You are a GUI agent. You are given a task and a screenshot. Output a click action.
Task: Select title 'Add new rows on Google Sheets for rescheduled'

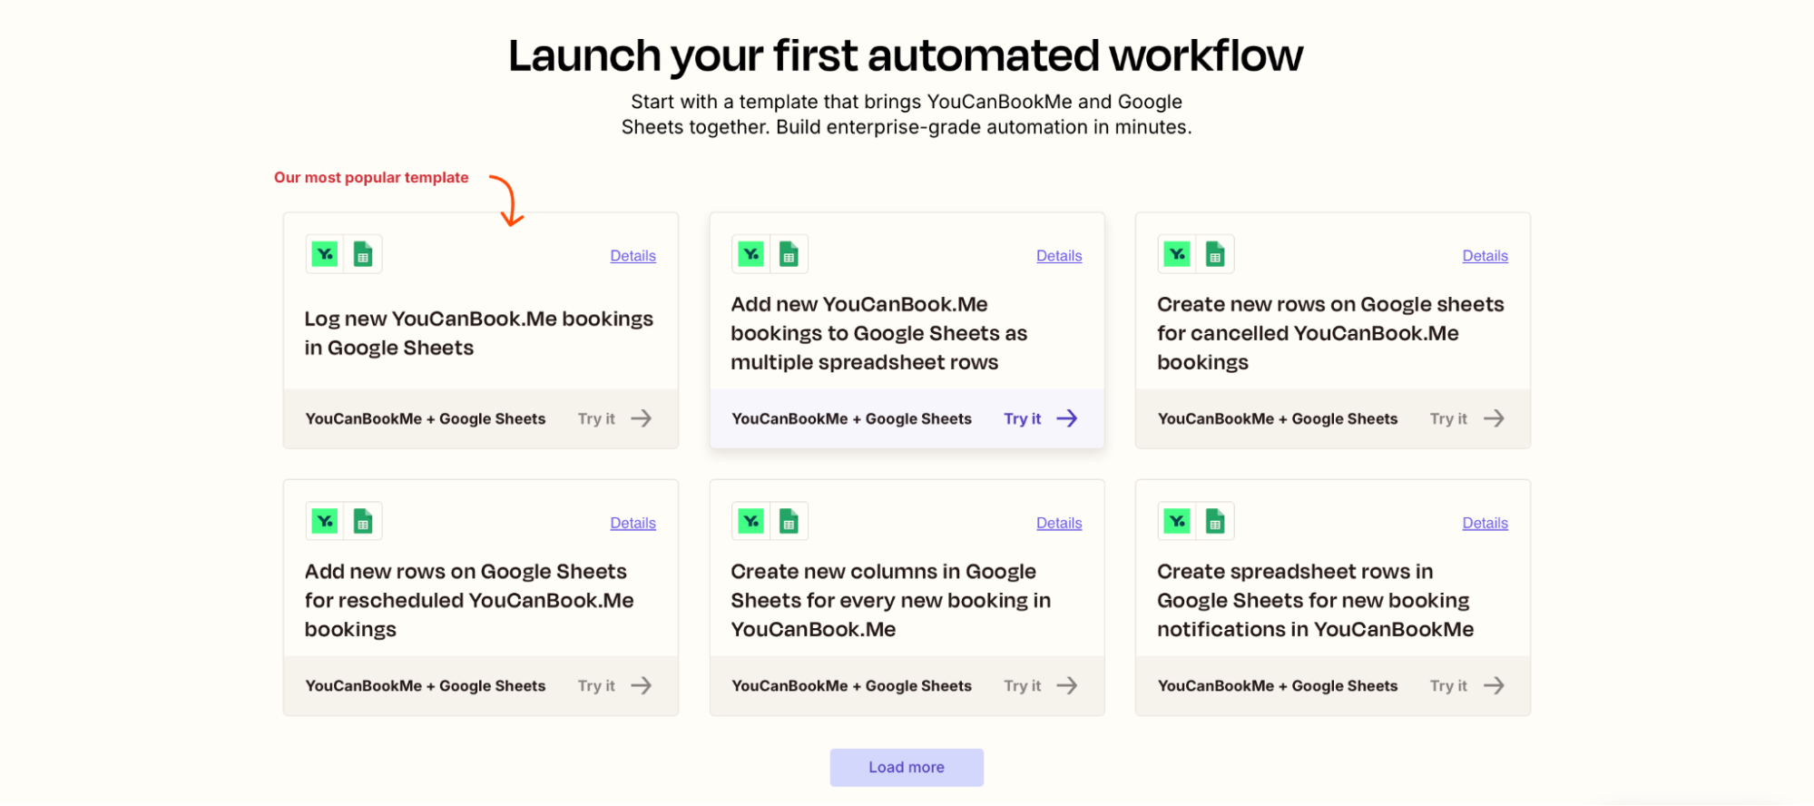click(469, 600)
